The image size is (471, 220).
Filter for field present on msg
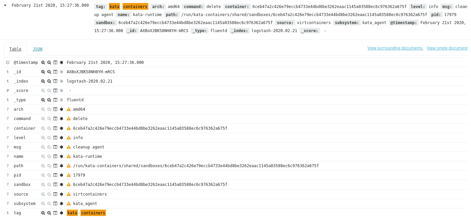pos(61,147)
